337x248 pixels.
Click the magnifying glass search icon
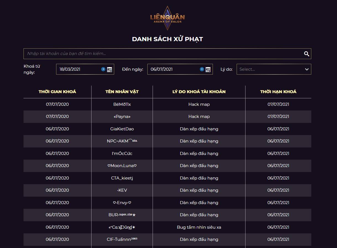tap(306, 54)
